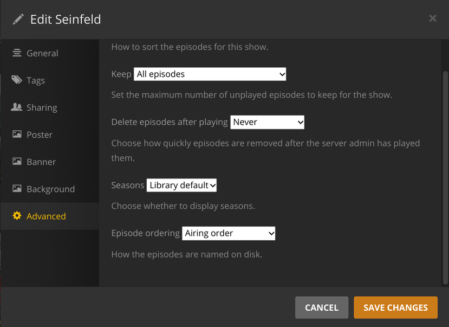Open the Seasons Library default dropdown
This screenshot has height=327, width=449.
181,185
